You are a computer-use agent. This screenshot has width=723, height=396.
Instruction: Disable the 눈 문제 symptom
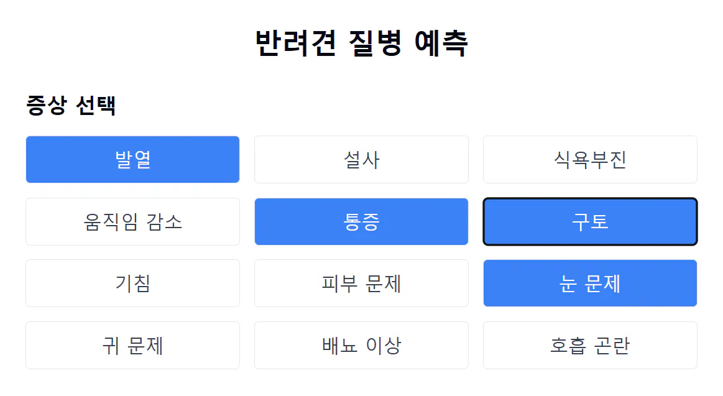point(590,283)
